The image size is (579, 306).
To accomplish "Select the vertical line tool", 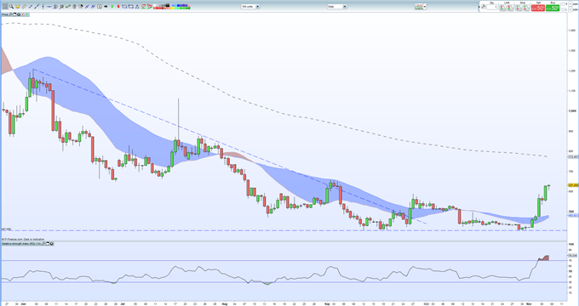I will (x=43, y=6).
